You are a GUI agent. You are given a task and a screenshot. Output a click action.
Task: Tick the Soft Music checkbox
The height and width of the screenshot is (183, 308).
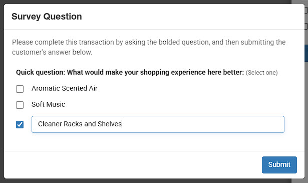(20, 105)
